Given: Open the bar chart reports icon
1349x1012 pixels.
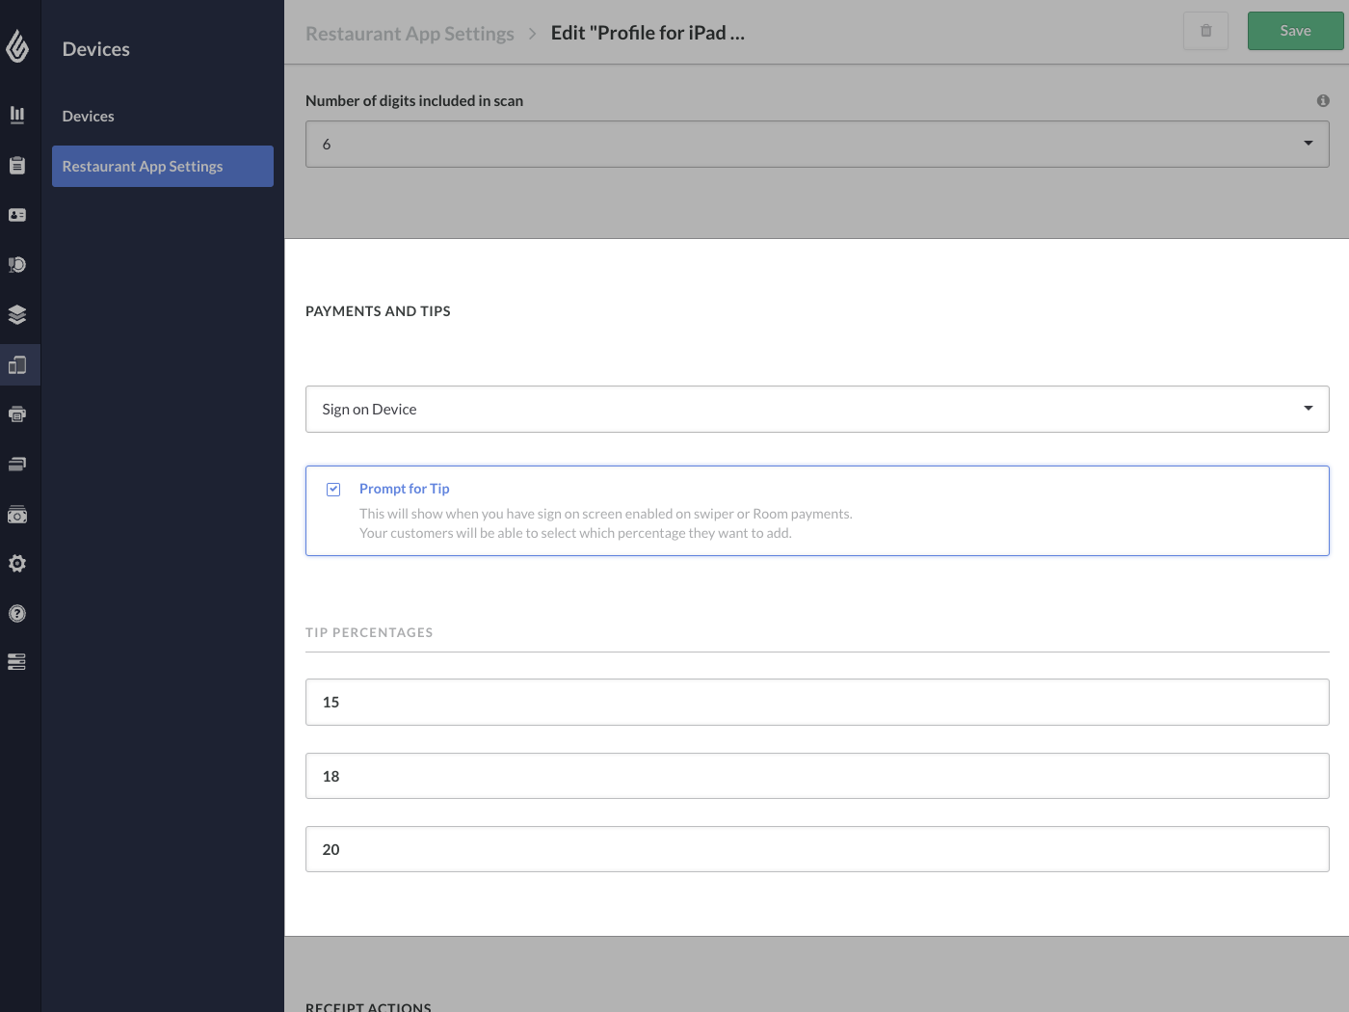Looking at the screenshot, I should click(x=17, y=115).
